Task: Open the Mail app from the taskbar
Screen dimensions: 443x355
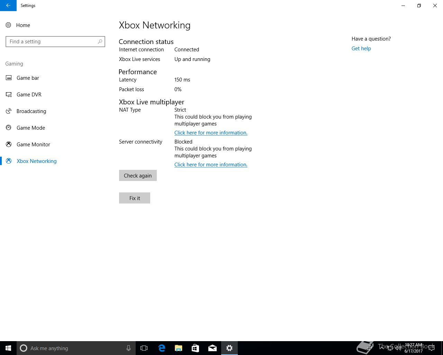Action: [213, 348]
